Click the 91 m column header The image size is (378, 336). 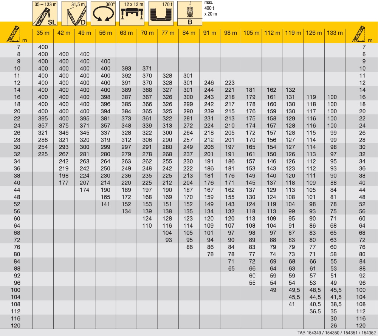pos(209,33)
